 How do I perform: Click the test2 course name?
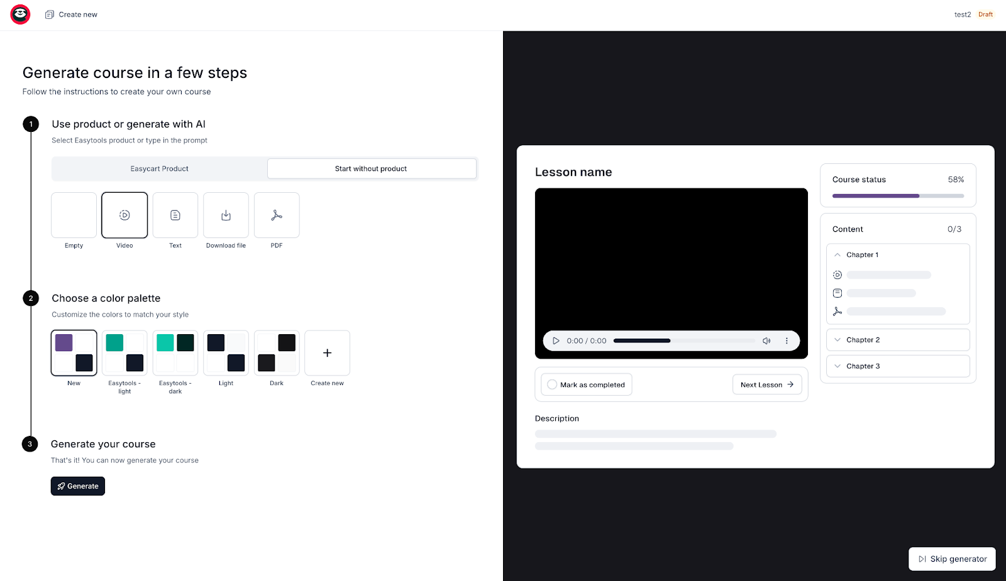[x=963, y=14]
